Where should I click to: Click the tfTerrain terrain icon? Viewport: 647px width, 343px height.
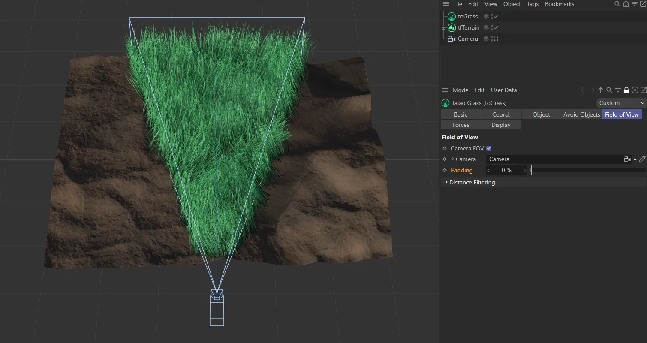coord(451,27)
